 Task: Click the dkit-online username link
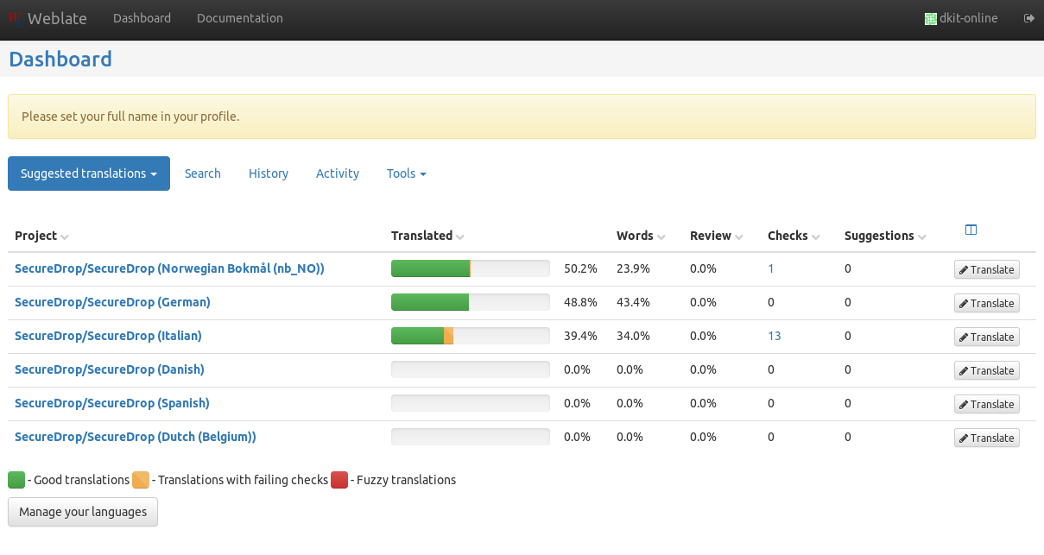coord(969,18)
